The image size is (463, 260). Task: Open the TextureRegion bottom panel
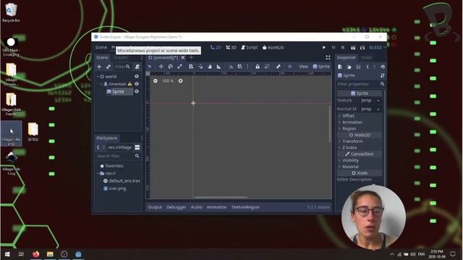tap(245, 207)
